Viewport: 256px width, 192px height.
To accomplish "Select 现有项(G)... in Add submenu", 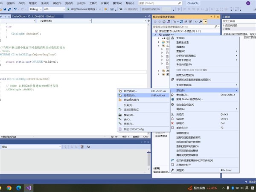I will point(143,95).
